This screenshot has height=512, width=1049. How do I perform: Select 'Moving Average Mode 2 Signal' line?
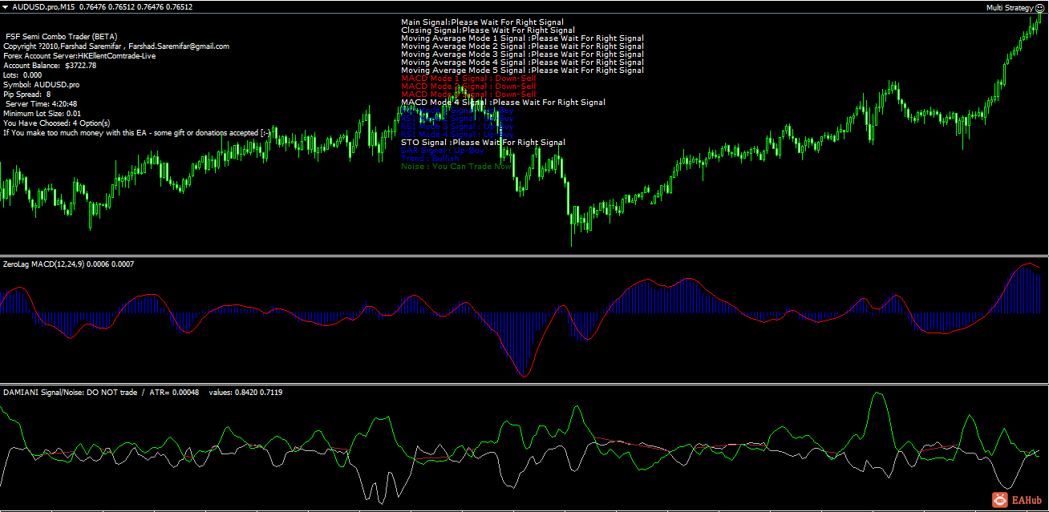coord(522,46)
